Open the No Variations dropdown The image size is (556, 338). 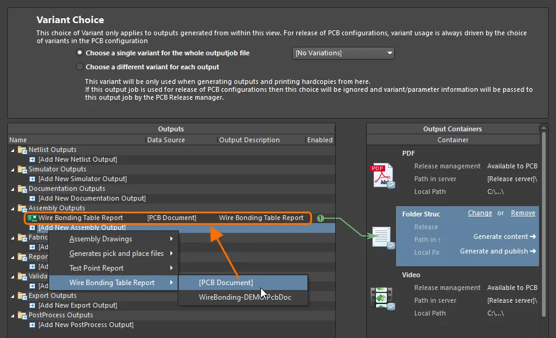point(344,53)
